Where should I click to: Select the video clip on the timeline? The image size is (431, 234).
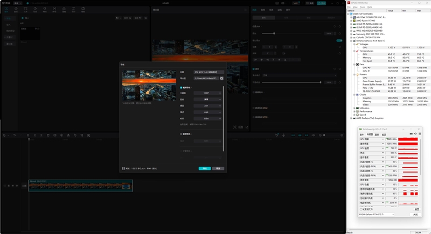click(81, 186)
